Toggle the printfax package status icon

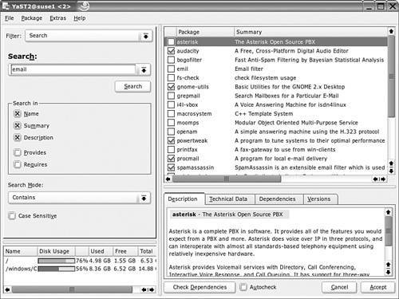(171, 150)
